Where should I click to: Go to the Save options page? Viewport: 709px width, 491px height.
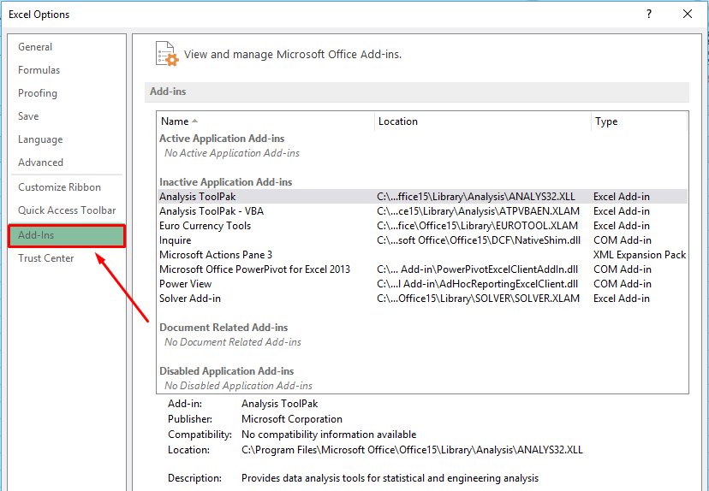(x=28, y=116)
